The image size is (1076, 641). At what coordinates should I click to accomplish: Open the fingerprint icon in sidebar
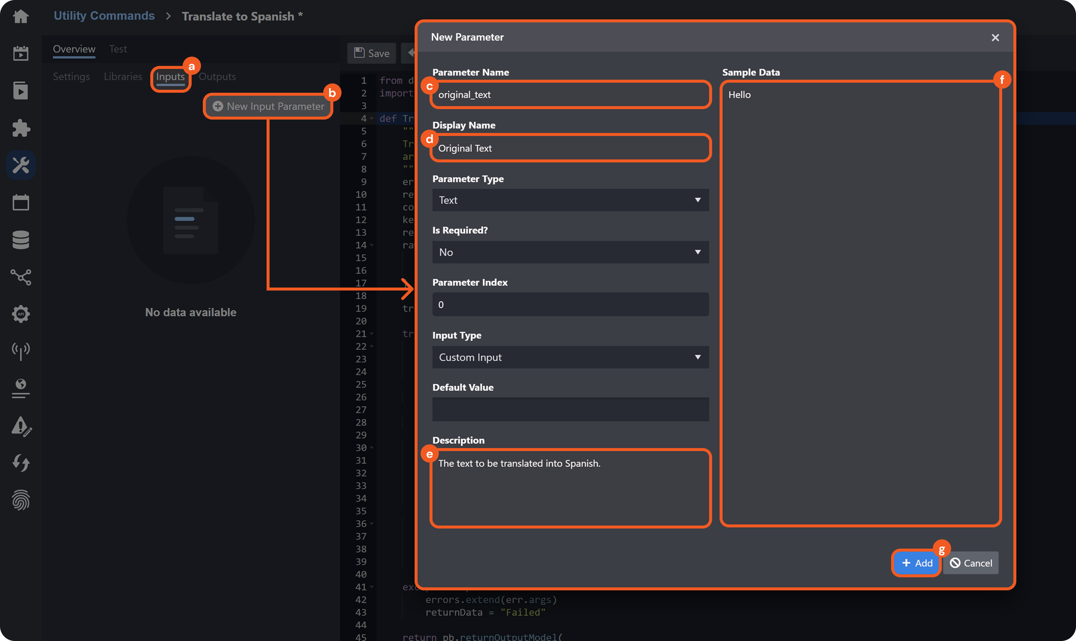pos(20,500)
